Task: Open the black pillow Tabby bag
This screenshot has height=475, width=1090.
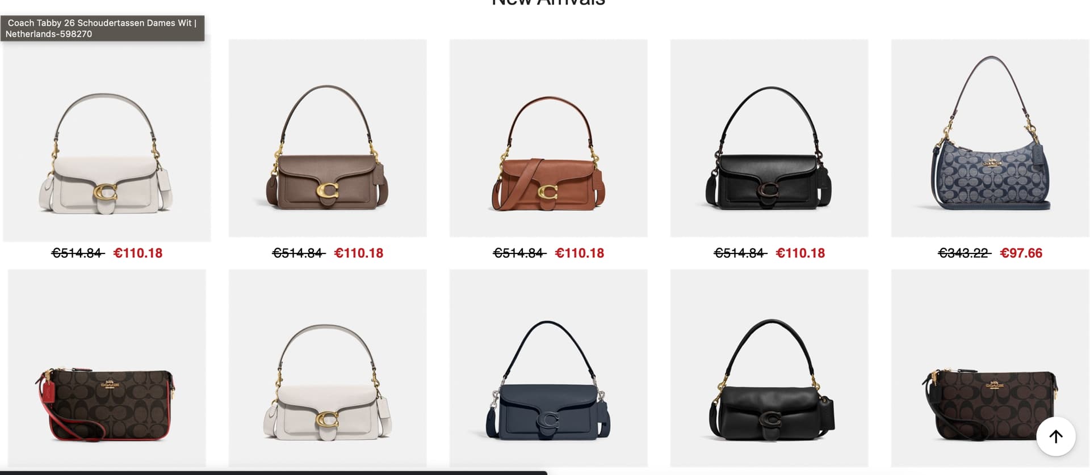Action: click(769, 368)
